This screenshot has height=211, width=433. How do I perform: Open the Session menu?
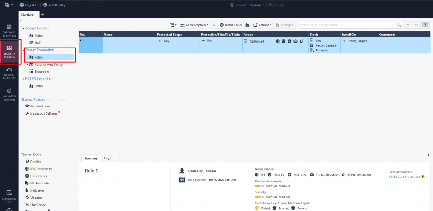pos(256,5)
